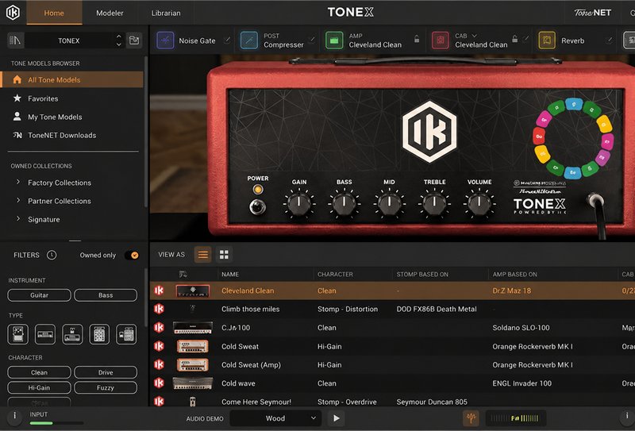
Task: Toggle the sidebar library panel icon
Action: click(x=15, y=40)
